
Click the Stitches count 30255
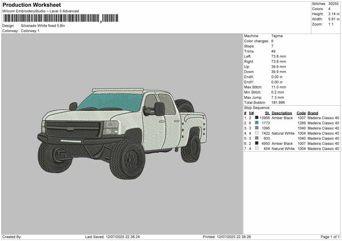pos(333,3)
